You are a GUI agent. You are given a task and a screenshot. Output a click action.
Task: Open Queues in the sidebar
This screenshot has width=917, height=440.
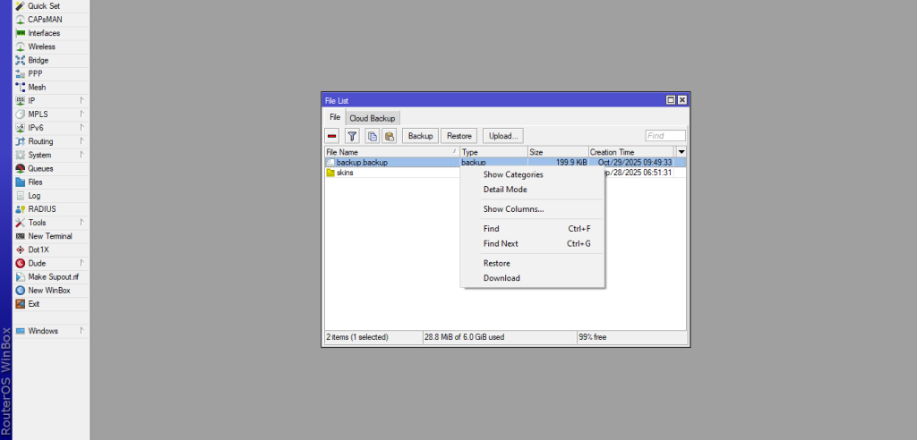click(x=40, y=168)
